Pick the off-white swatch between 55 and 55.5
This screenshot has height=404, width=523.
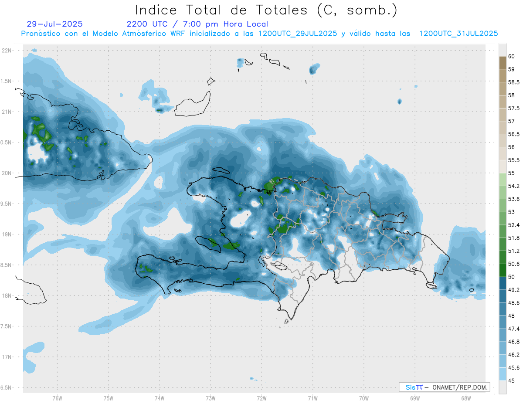[x=503, y=166]
